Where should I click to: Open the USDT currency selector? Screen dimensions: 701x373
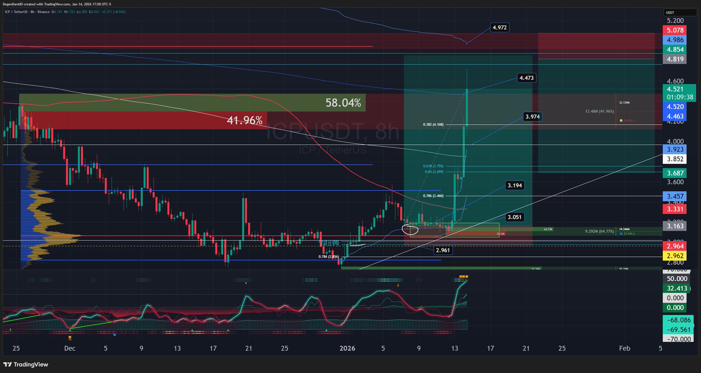coord(679,13)
